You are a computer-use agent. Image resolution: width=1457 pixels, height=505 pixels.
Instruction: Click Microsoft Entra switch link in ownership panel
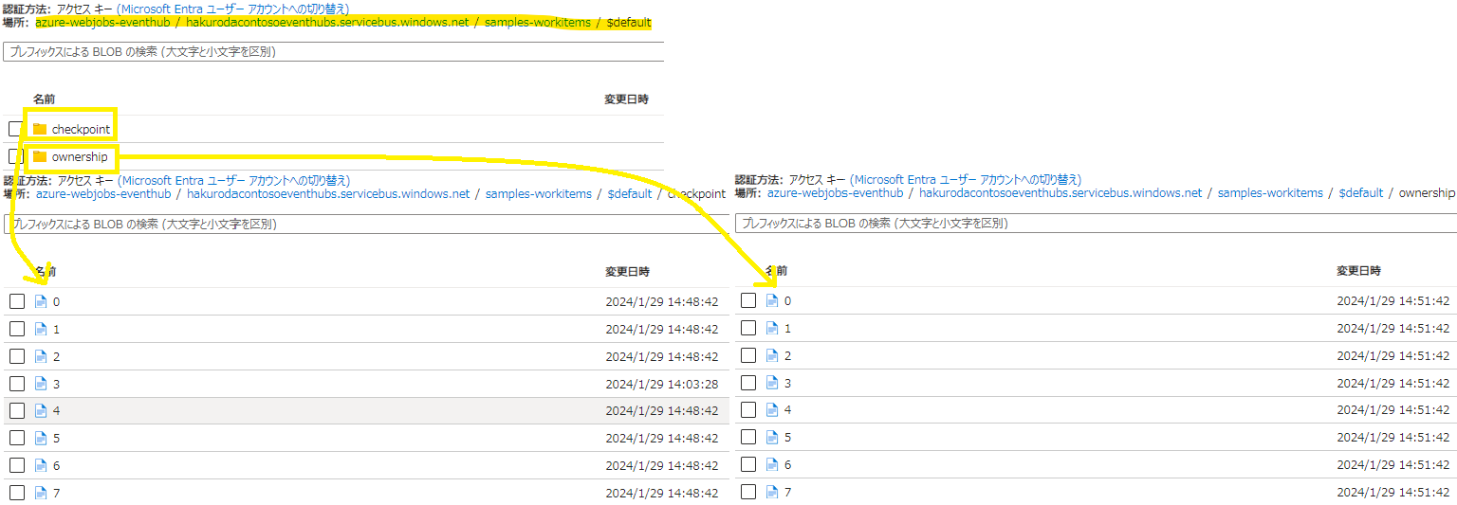(x=965, y=180)
